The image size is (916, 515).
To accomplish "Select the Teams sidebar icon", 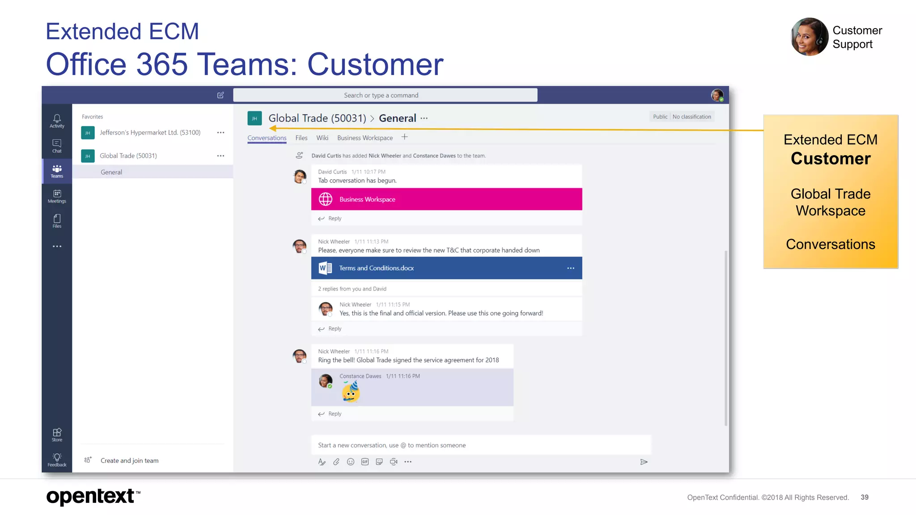I will click(57, 171).
